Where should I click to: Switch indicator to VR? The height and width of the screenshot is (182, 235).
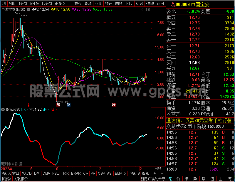coord(93,173)
